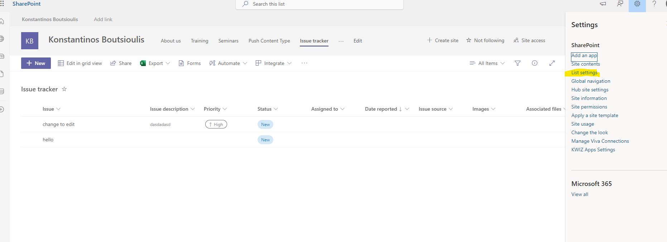Screen dimensions: 667x242
Task: Expand list to full-screen content mode
Action: [x=552, y=63]
